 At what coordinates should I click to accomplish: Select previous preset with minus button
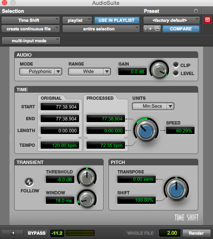click(x=146, y=29)
